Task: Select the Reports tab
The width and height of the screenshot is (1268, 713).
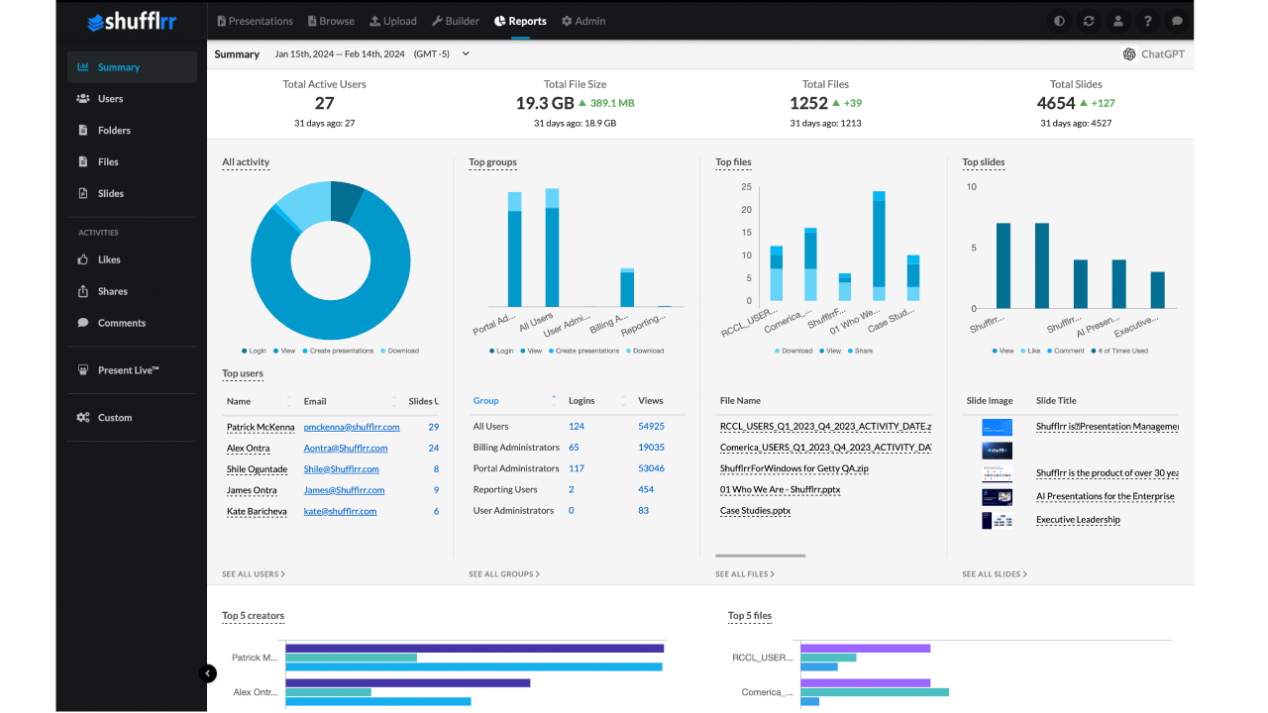Action: (521, 21)
